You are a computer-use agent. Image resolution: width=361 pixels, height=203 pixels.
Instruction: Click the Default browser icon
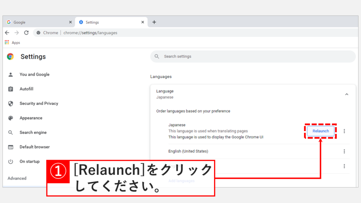point(11,147)
